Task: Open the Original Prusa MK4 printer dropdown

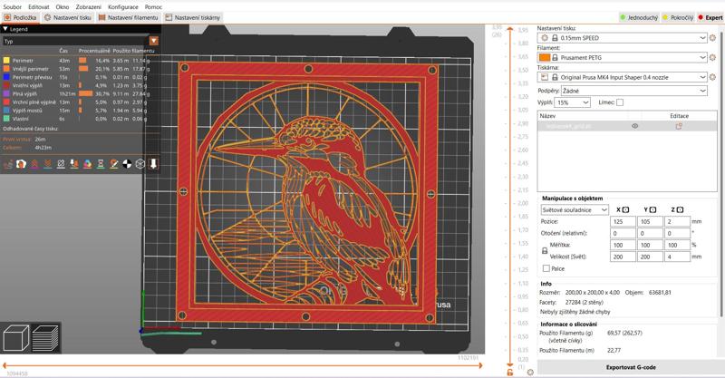Action: (622, 77)
